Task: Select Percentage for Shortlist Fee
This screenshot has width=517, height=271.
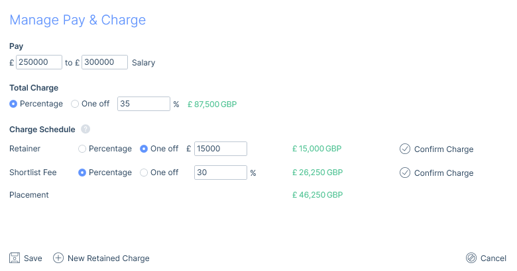Action: click(x=83, y=173)
